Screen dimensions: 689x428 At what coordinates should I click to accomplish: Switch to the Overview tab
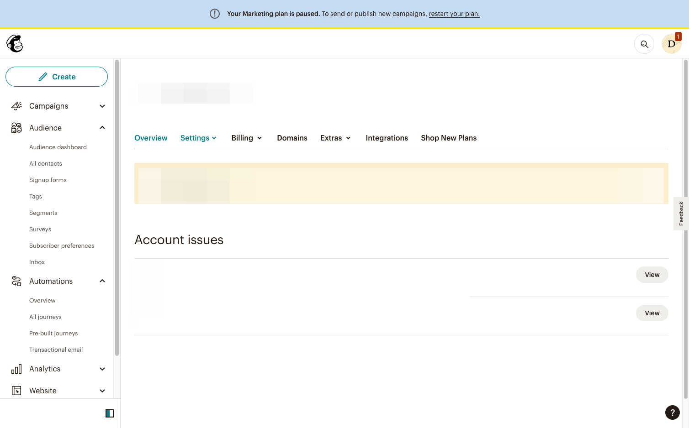coord(151,138)
